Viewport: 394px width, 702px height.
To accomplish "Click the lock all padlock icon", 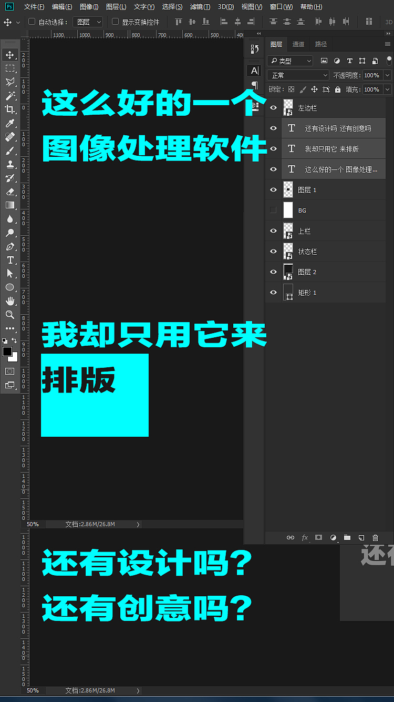I will pyautogui.click(x=338, y=89).
